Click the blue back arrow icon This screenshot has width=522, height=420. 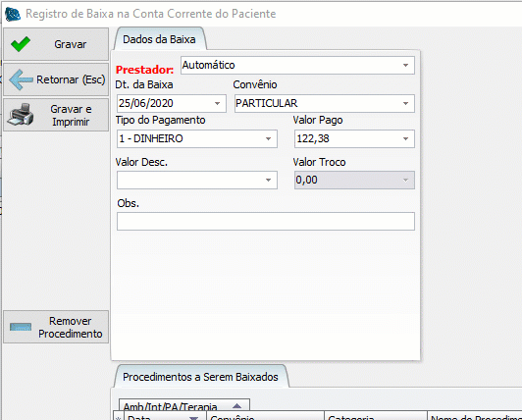click(x=21, y=79)
